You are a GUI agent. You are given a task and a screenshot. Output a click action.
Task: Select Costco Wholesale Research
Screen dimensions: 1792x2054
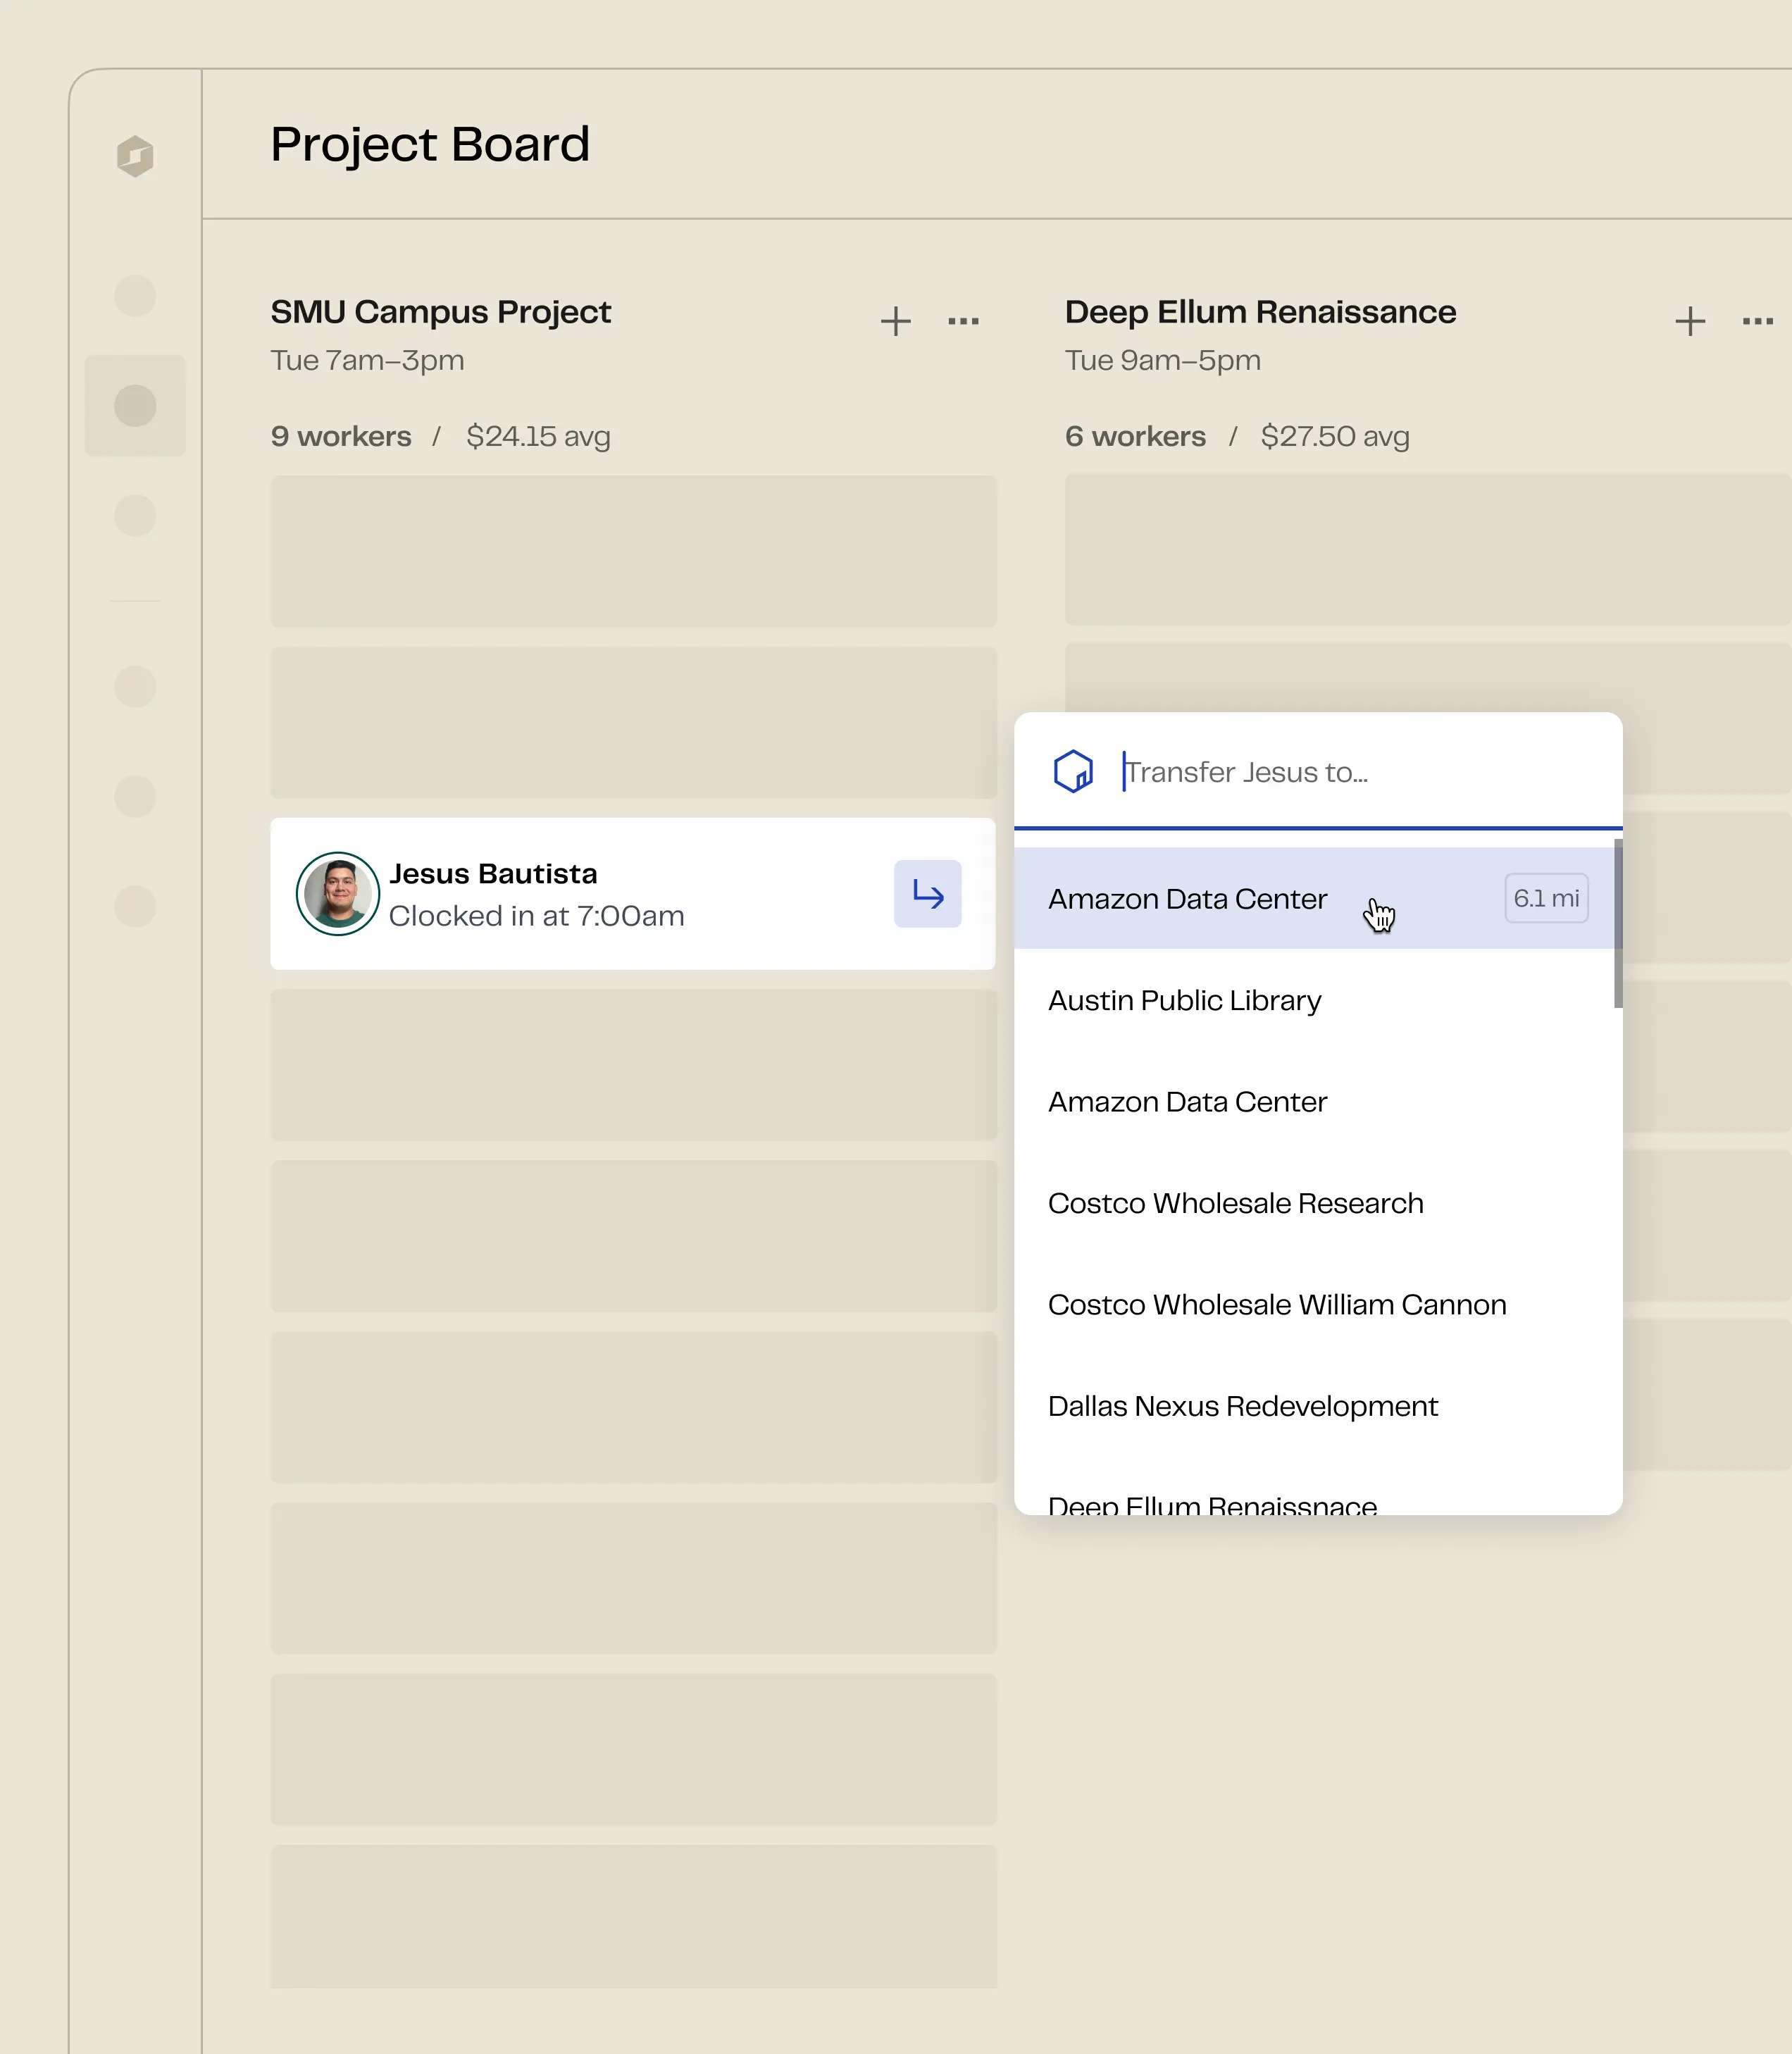pyautogui.click(x=1236, y=1203)
